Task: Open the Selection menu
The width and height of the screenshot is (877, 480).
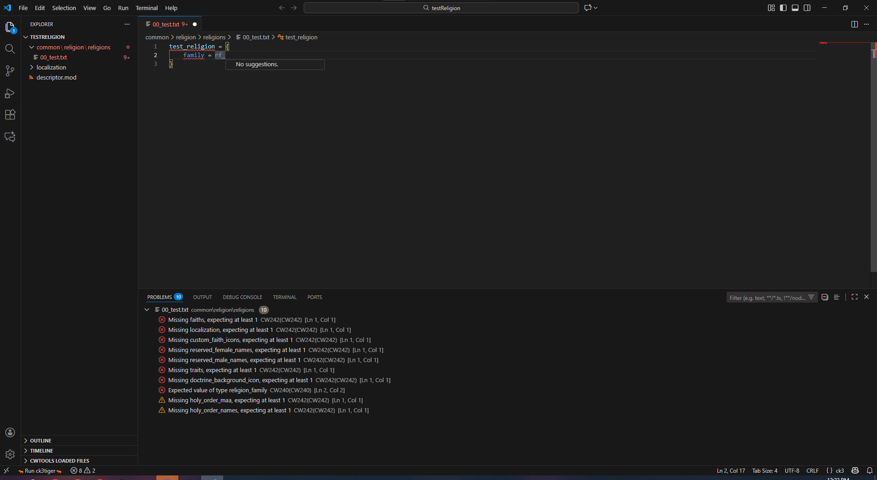Action: [64, 8]
